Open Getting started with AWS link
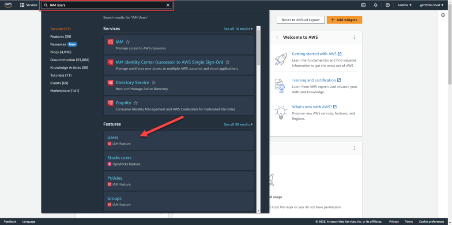The height and width of the screenshot is (225, 452). (316, 54)
